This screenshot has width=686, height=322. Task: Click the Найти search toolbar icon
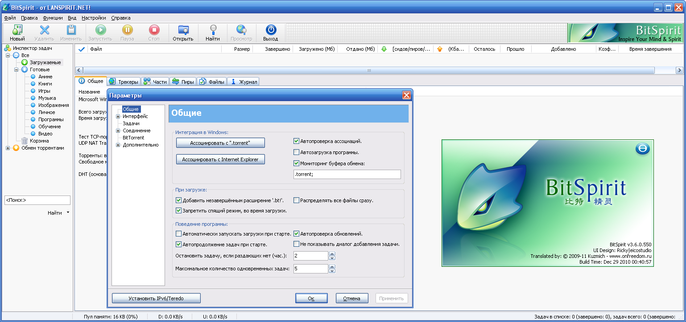(x=213, y=30)
